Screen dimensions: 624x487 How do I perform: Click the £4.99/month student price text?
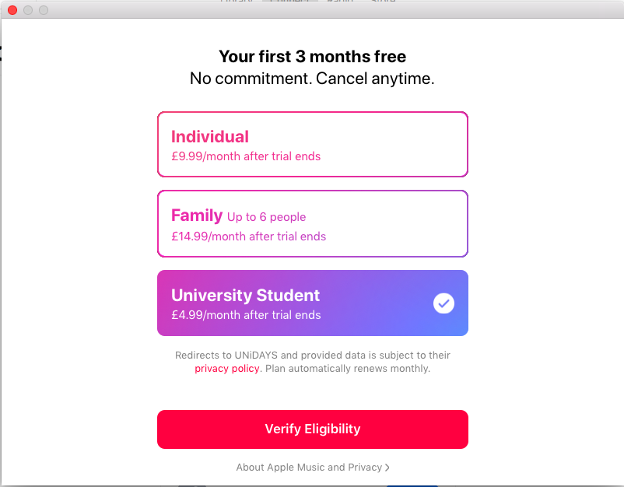[x=246, y=315]
